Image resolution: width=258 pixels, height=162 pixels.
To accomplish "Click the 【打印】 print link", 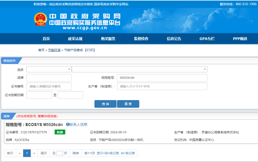I will coord(90,50).
